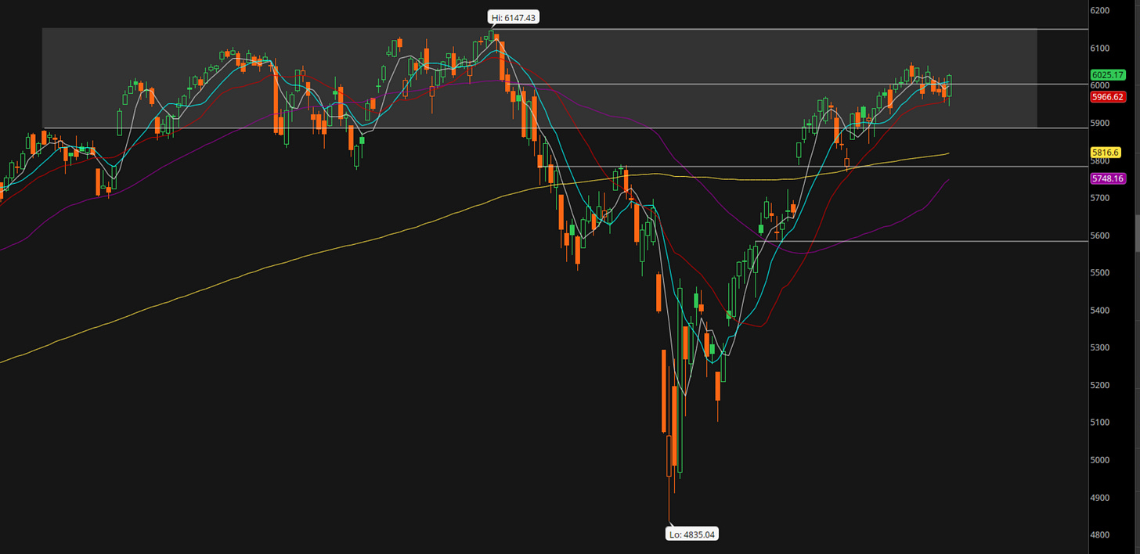Click the 5400 price axis label
The height and width of the screenshot is (554, 1140).
click(x=1100, y=311)
